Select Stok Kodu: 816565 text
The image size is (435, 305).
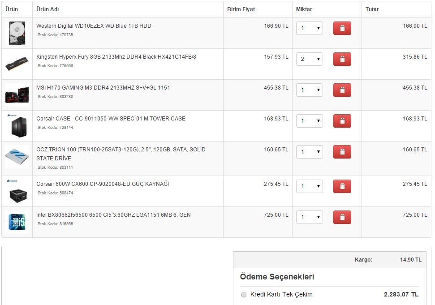tap(56, 224)
